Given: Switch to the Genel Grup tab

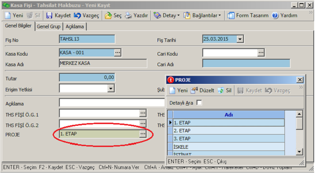Looking at the screenshot, I should click(49, 26).
